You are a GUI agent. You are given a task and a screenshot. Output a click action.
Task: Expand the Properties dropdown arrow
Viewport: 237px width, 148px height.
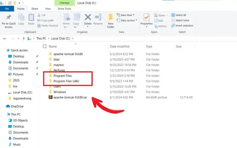click(146, 27)
